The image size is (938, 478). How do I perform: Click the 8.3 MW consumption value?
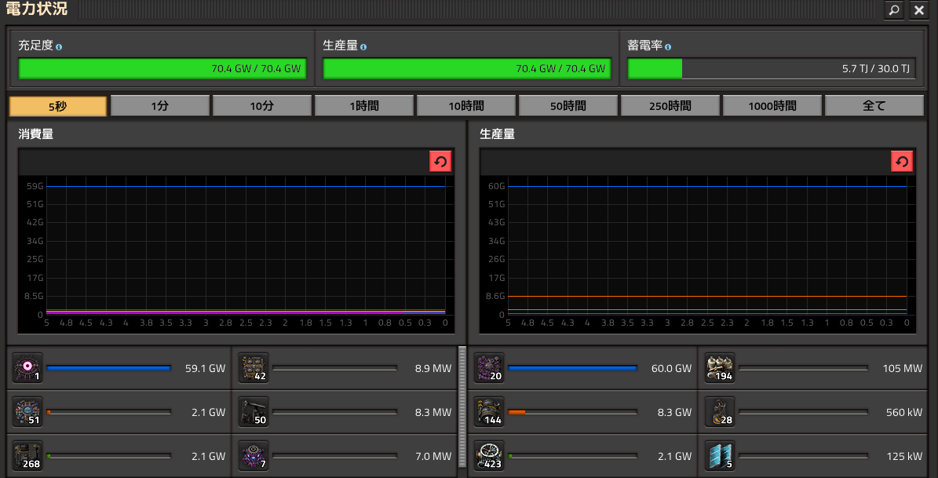coord(433,412)
